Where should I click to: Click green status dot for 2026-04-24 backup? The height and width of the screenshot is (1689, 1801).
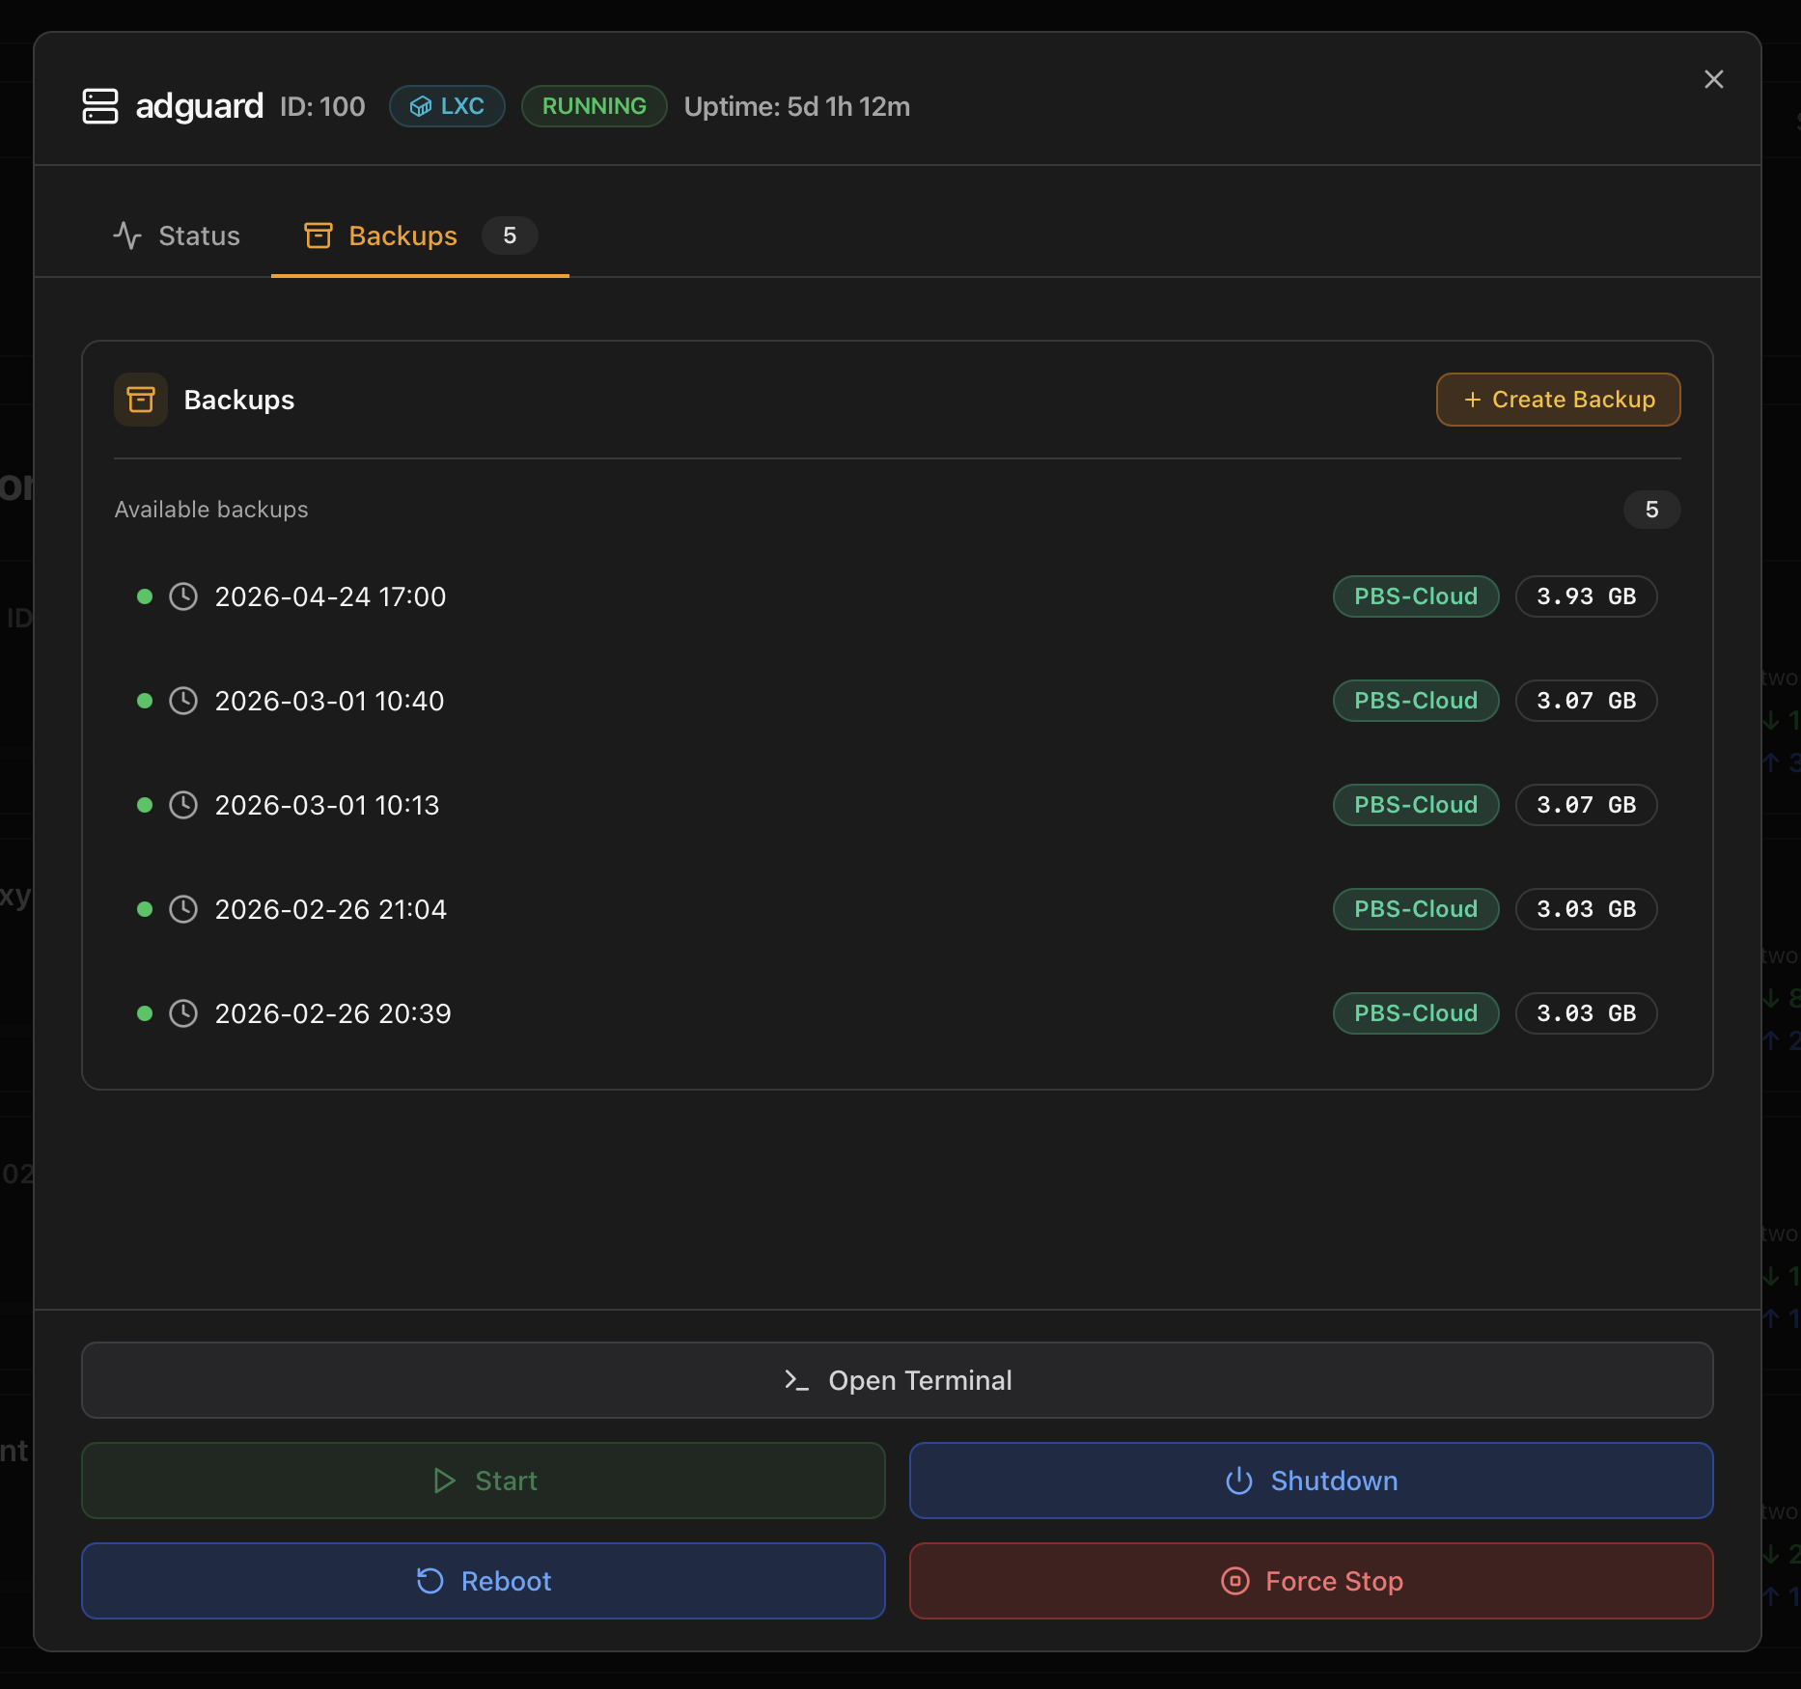point(145,596)
